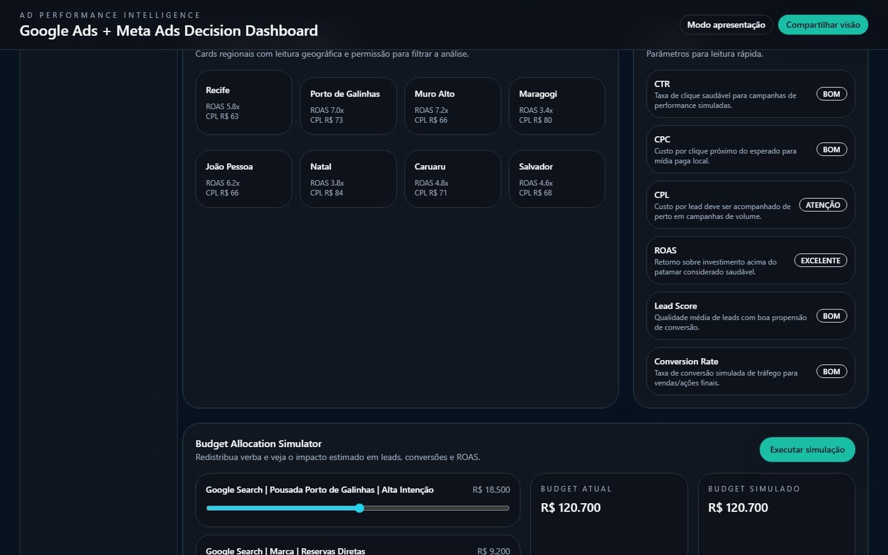
Task: Share view via Compartilhar visão
Action: (x=823, y=25)
